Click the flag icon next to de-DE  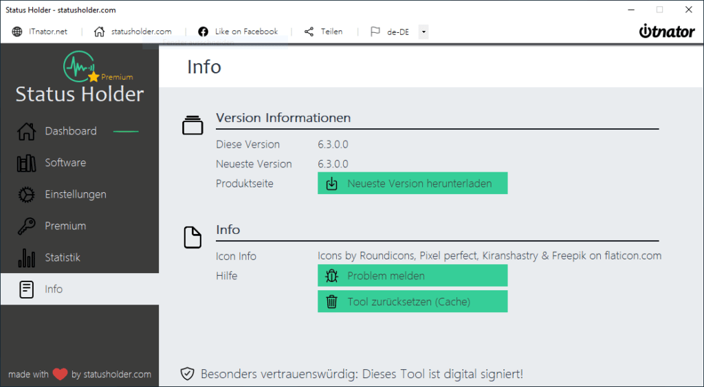click(x=375, y=32)
